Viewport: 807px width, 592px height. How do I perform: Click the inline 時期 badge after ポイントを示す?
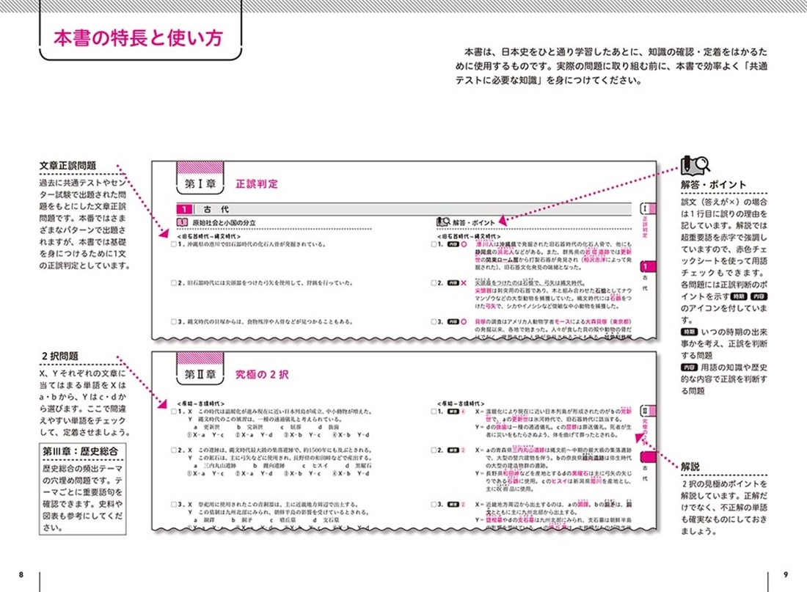pos(740,296)
